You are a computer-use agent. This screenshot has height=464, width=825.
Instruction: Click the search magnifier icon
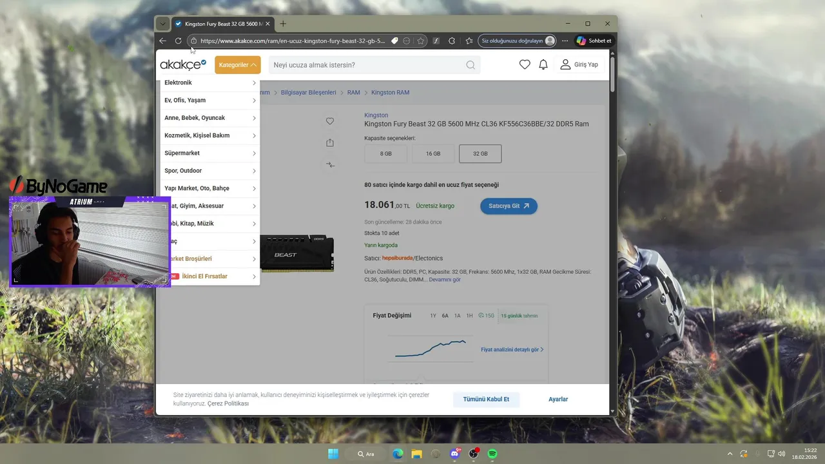[471, 64]
